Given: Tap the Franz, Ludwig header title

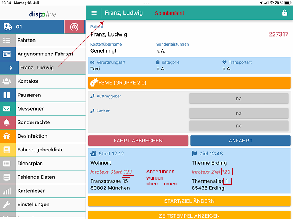Looking at the screenshot, I should (x=124, y=13).
